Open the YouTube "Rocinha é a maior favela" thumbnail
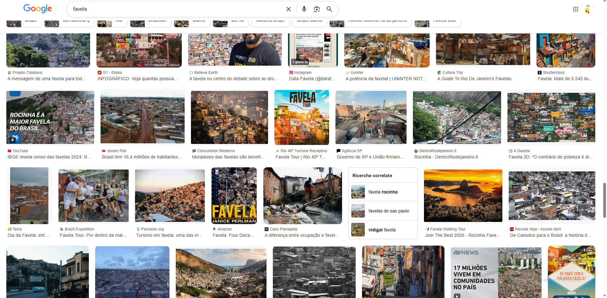 pos(50,117)
